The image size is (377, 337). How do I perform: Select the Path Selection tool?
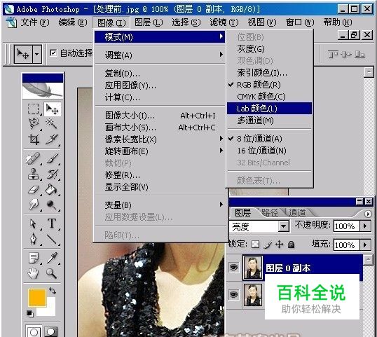[33, 223]
